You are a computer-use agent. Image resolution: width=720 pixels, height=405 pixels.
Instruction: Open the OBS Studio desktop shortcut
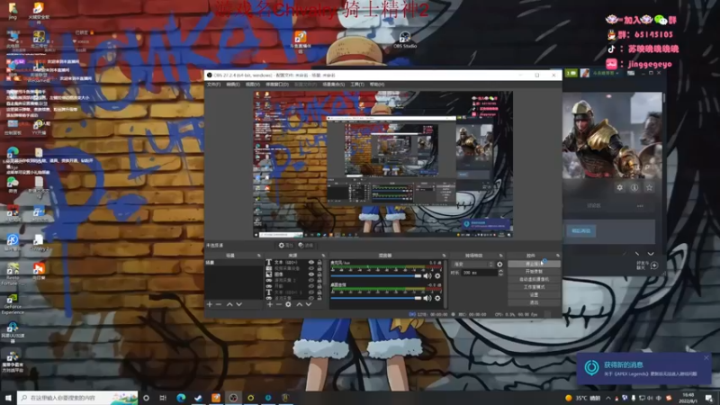[404, 40]
